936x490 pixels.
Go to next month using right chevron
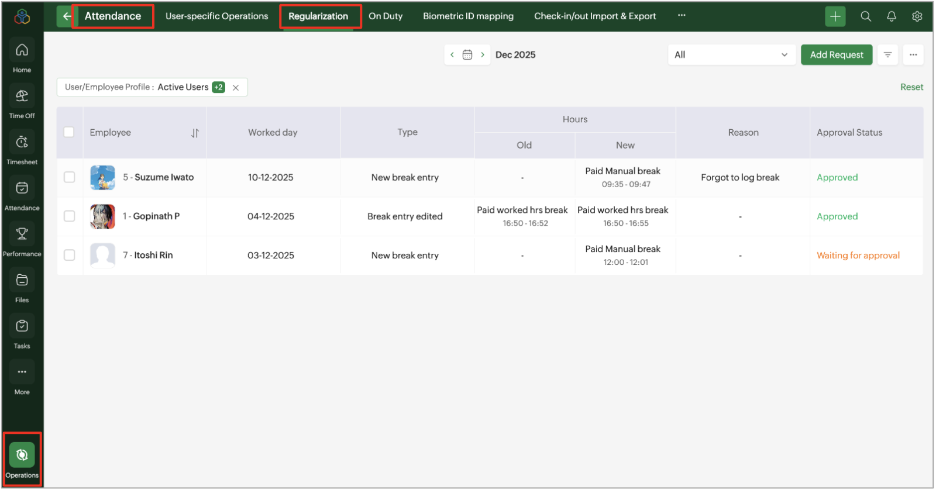[x=483, y=55]
